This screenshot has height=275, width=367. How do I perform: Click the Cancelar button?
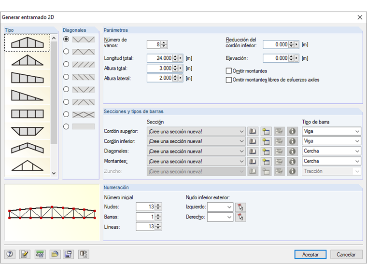tap(346, 254)
